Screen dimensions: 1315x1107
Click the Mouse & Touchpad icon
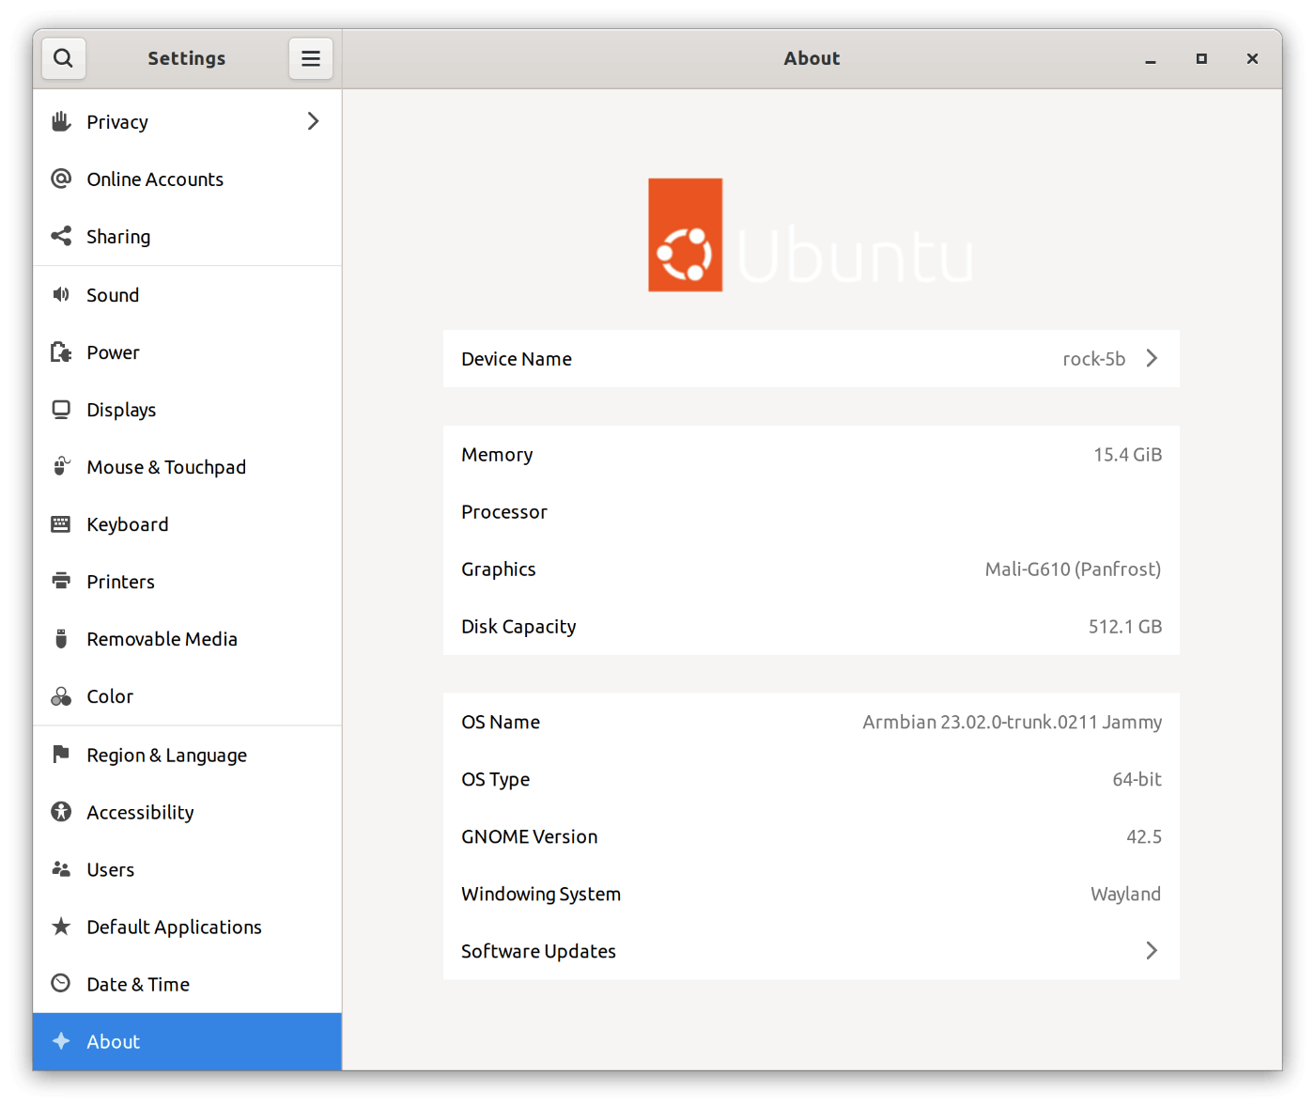tap(61, 466)
